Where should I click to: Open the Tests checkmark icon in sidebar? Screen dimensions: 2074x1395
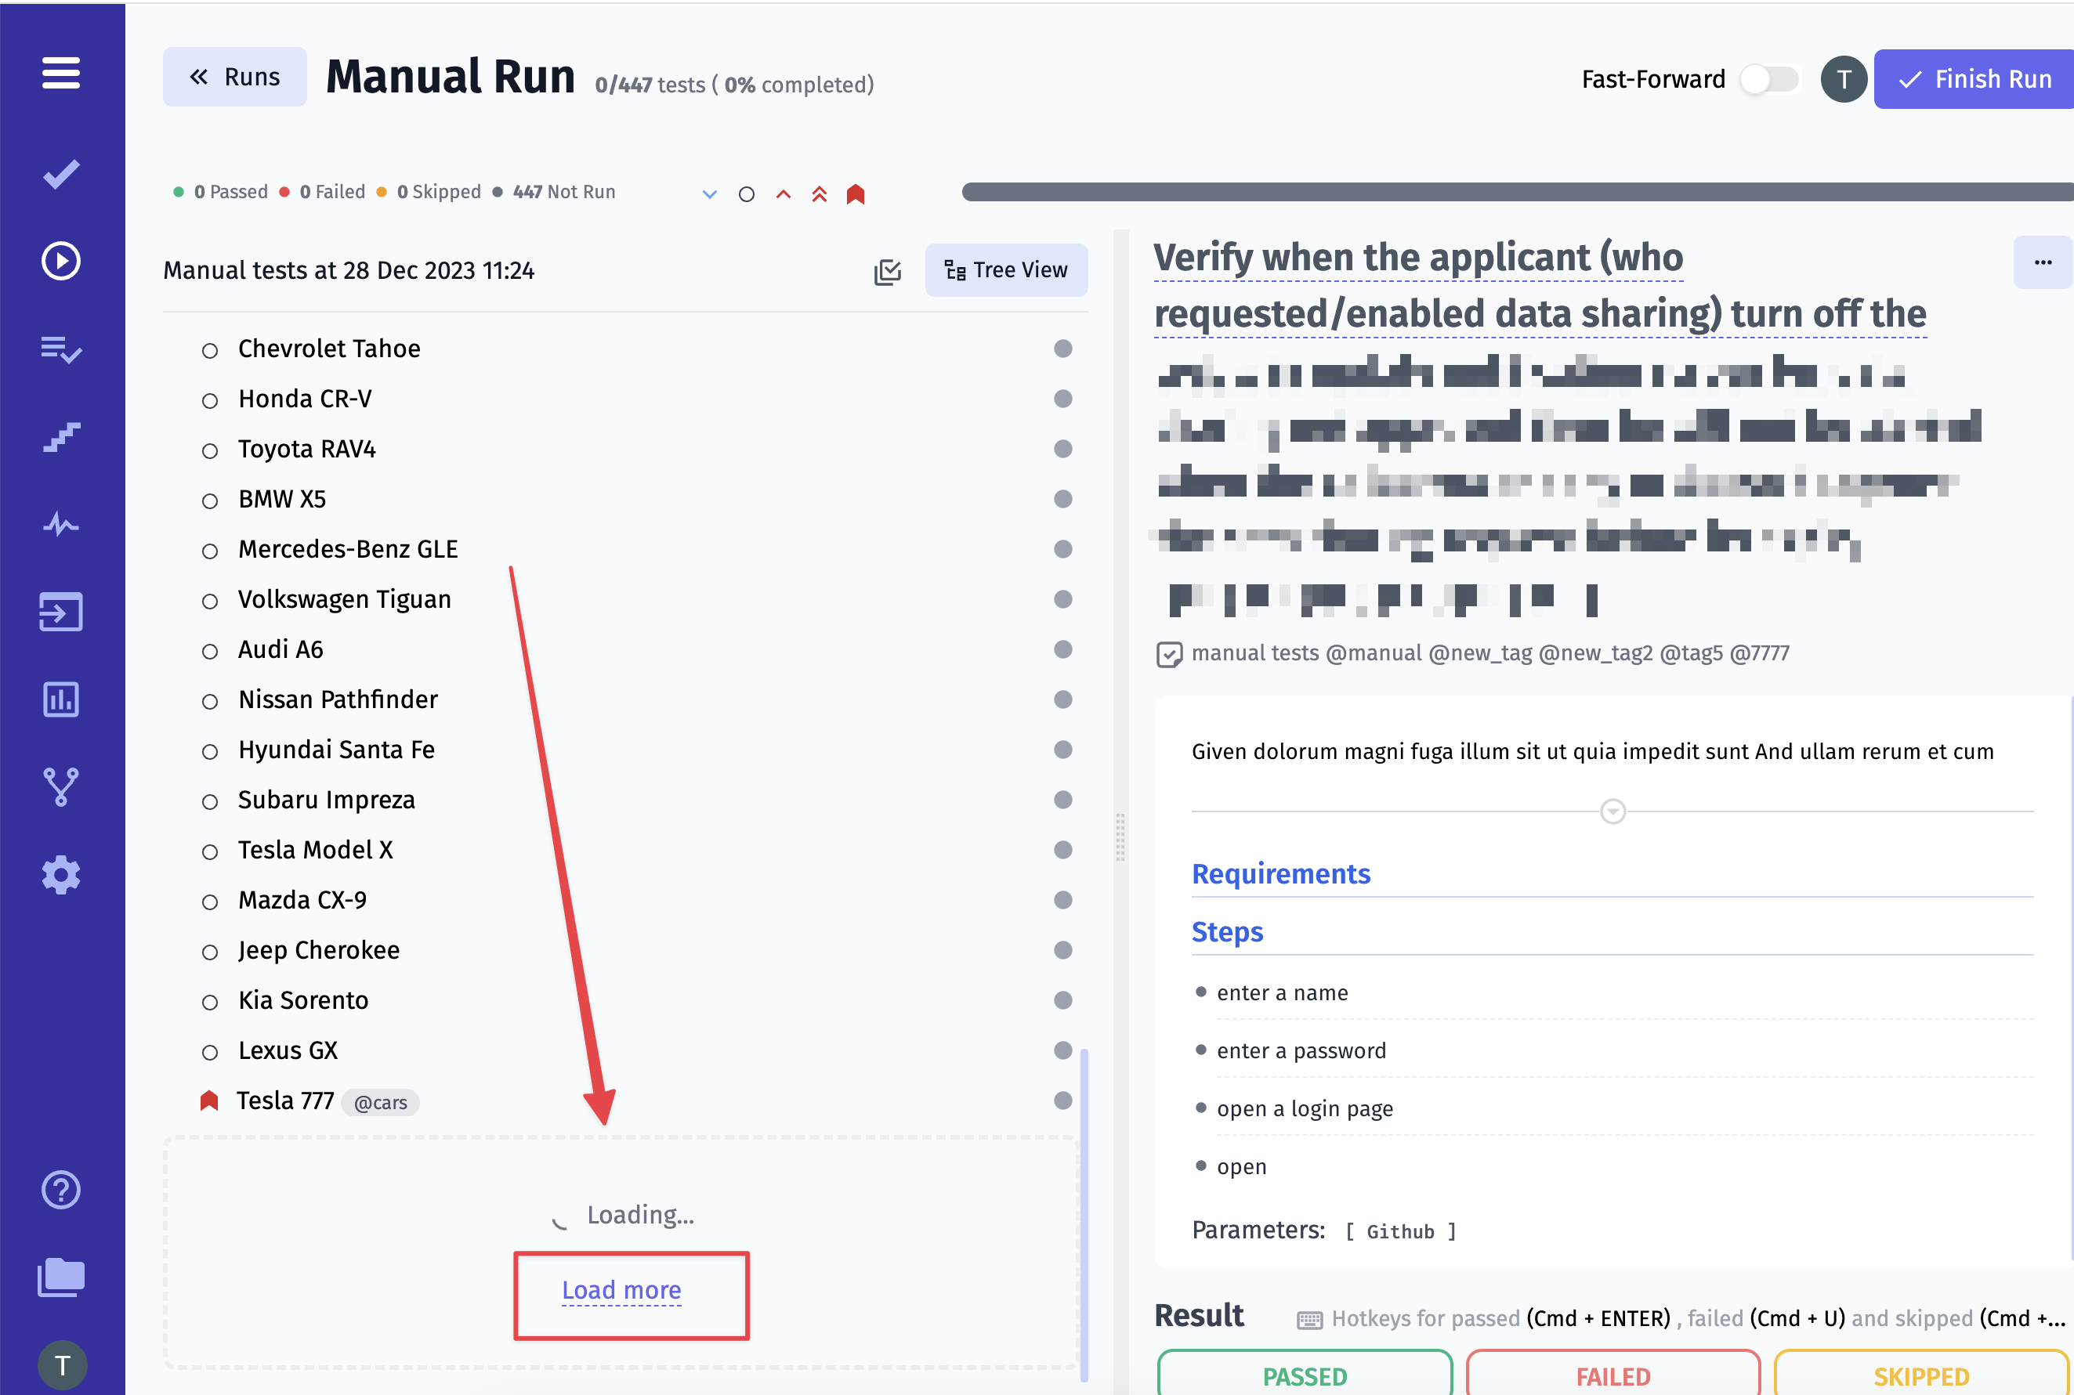point(60,173)
